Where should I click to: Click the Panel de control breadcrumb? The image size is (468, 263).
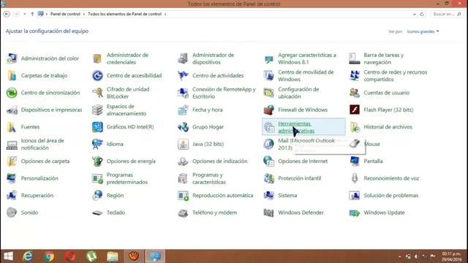tap(65, 14)
